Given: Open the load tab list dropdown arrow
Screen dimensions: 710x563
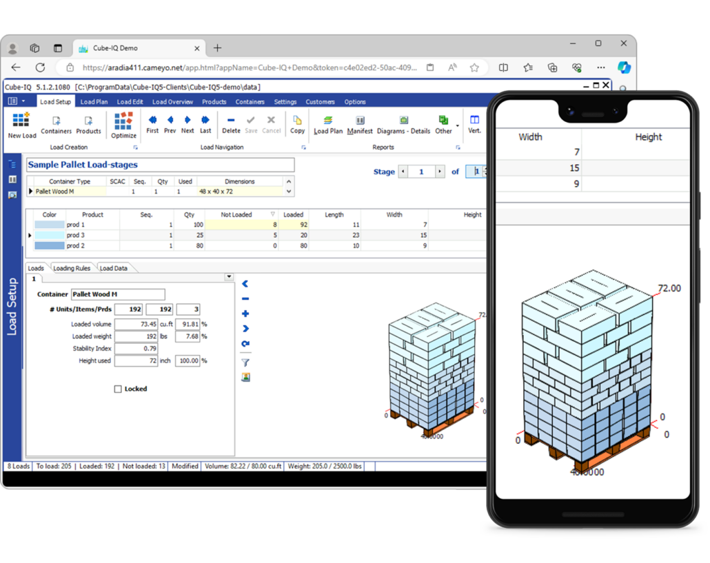Looking at the screenshot, I should pyautogui.click(x=229, y=277).
